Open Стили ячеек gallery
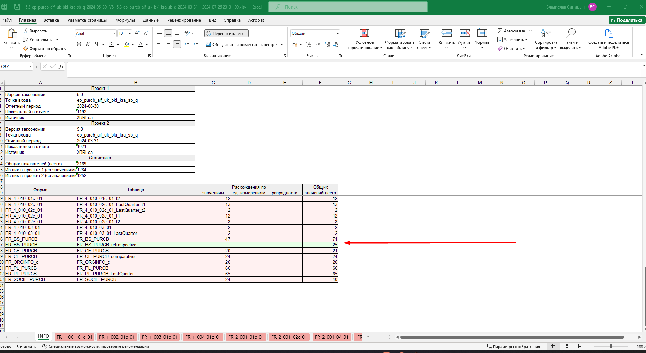646x353 pixels. [424, 39]
